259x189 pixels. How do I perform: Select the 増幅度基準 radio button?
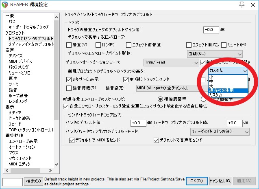tap(160, 99)
